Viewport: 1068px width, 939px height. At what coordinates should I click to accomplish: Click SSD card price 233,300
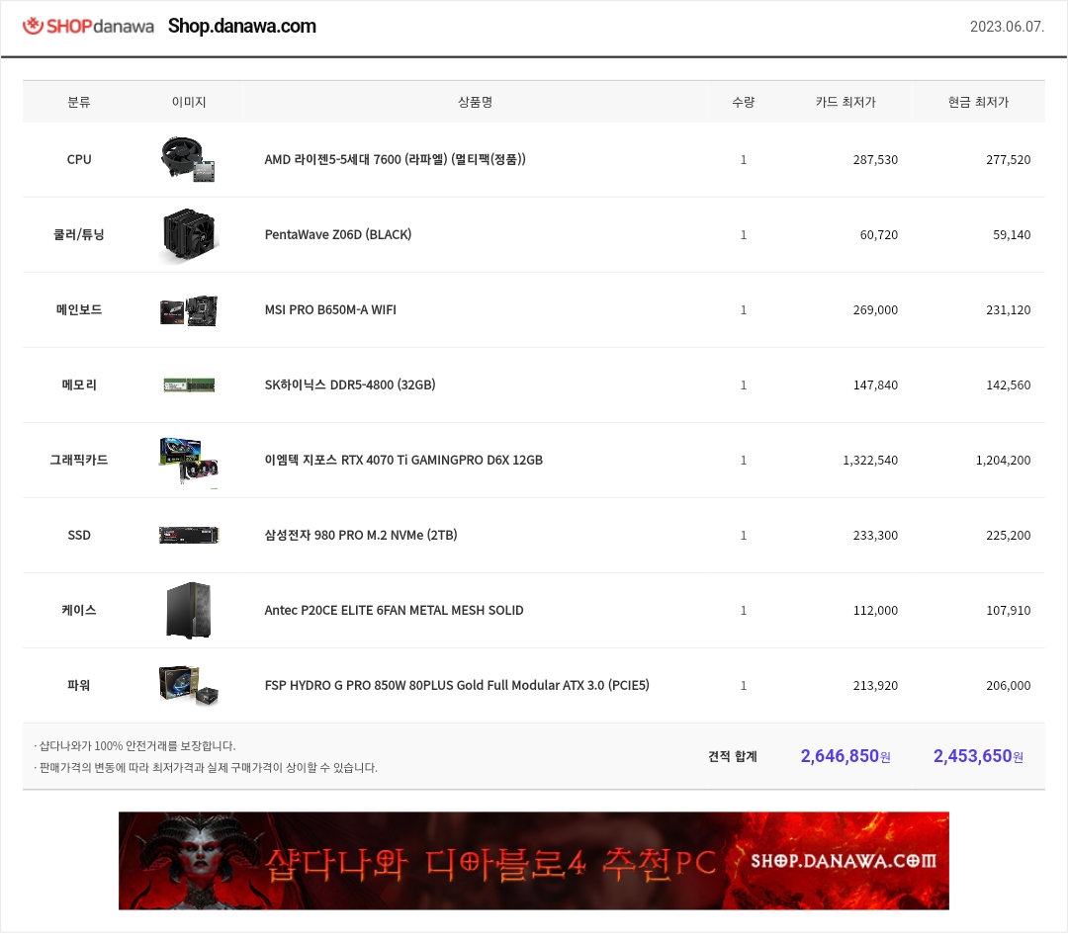(x=875, y=535)
